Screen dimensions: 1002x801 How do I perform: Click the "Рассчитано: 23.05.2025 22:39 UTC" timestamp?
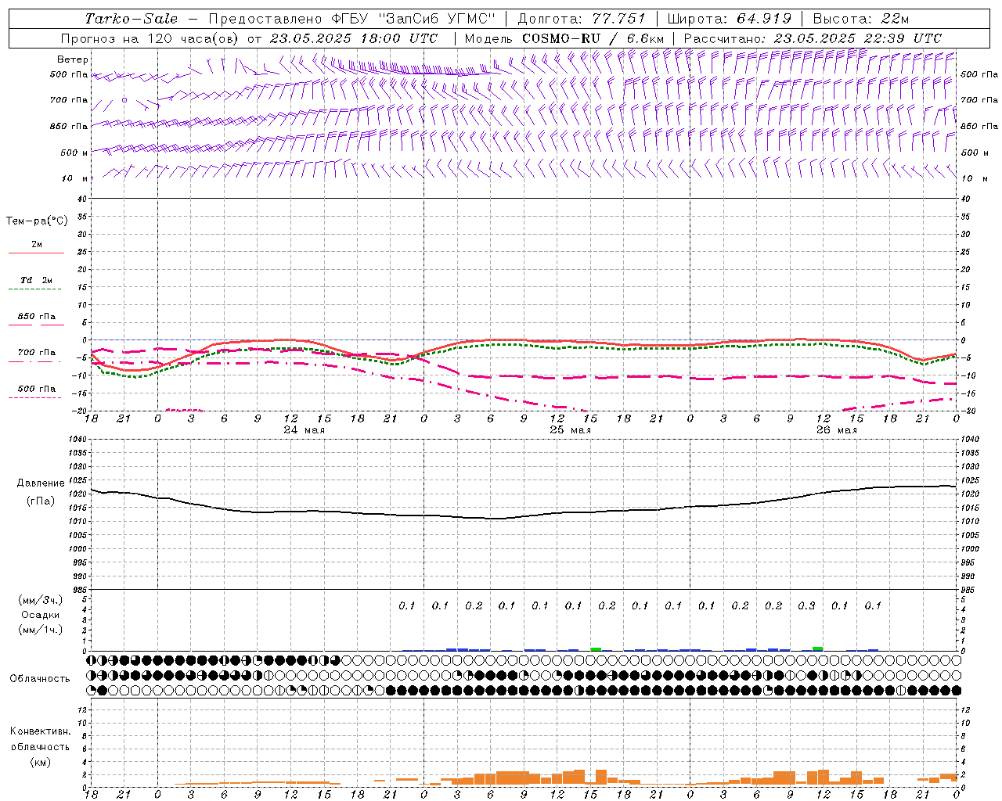point(813,38)
